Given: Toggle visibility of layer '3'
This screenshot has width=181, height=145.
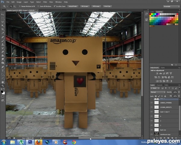Looking at the screenshot, I should coord(151,121).
